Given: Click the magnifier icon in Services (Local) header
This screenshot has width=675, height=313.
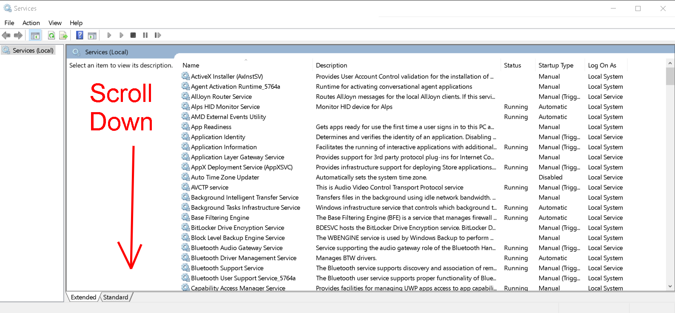Looking at the screenshot, I should point(76,52).
